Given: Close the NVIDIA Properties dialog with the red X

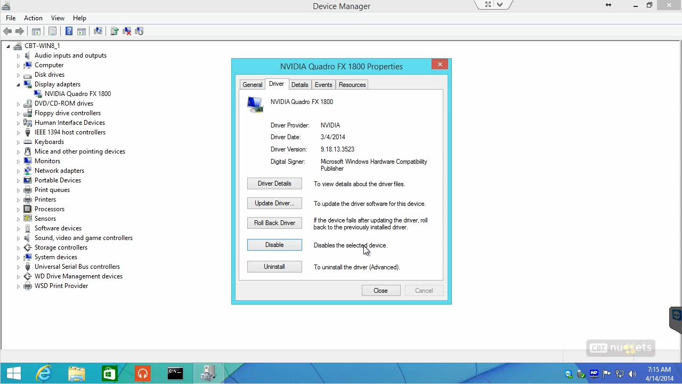Looking at the screenshot, I should click(x=440, y=65).
